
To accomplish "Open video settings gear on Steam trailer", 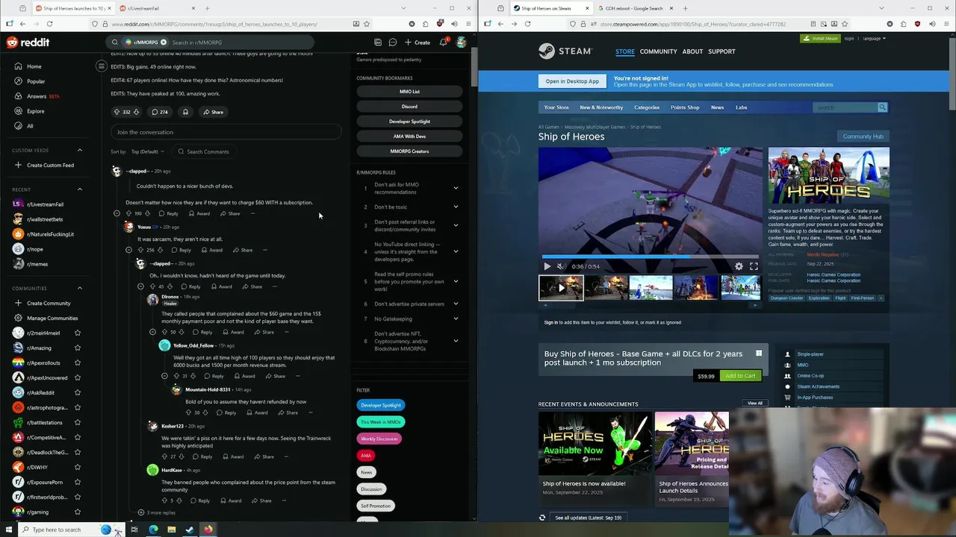I will point(739,266).
